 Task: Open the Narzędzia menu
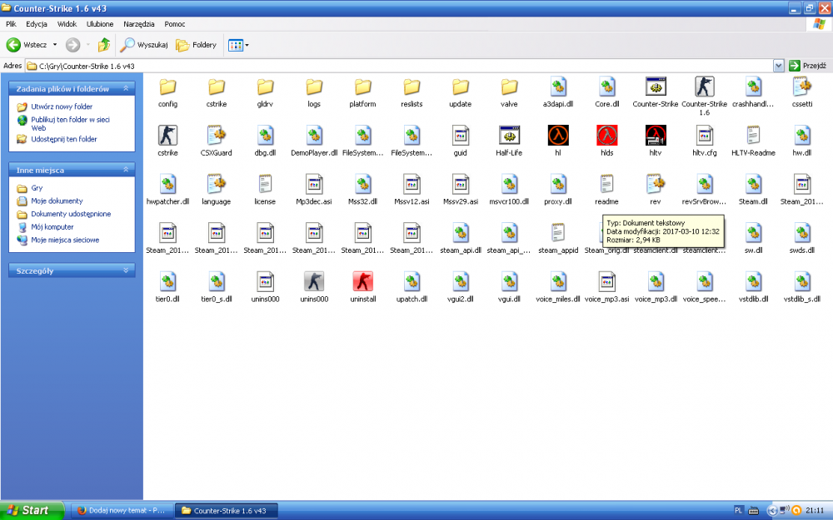(137, 23)
